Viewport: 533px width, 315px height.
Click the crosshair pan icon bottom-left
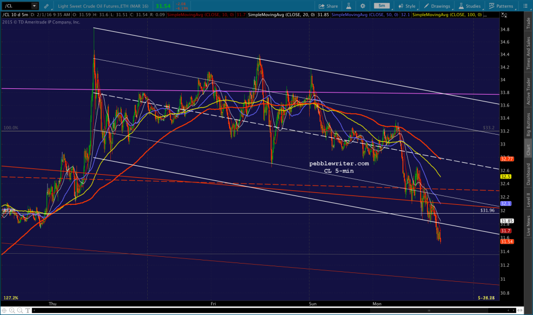(4, 310)
